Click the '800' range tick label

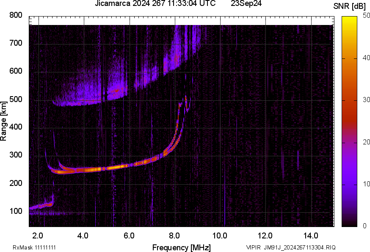point(16,15)
